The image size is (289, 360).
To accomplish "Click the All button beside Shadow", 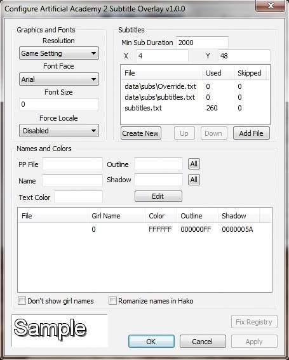I will pyautogui.click(x=194, y=180).
